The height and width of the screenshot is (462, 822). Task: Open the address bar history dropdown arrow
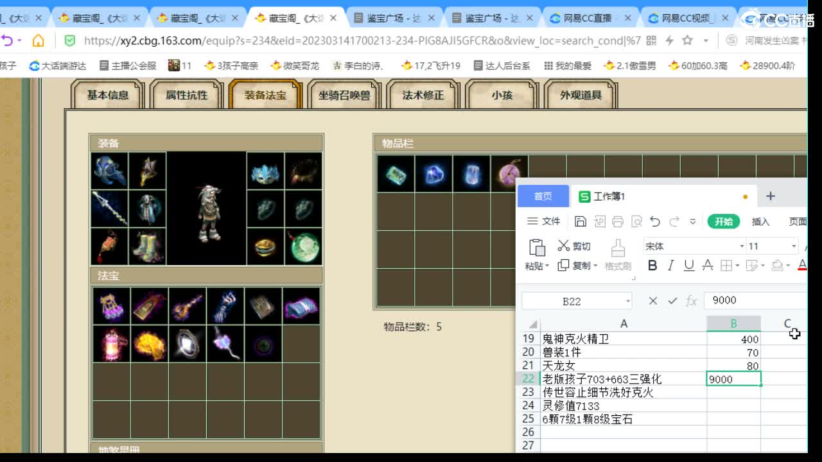(705, 40)
